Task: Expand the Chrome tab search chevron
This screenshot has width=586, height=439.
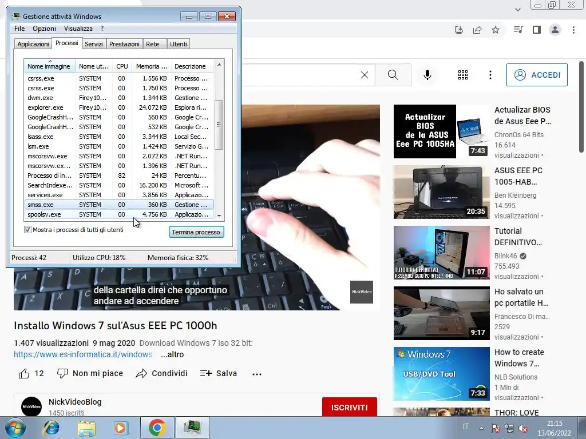Action: point(517,10)
